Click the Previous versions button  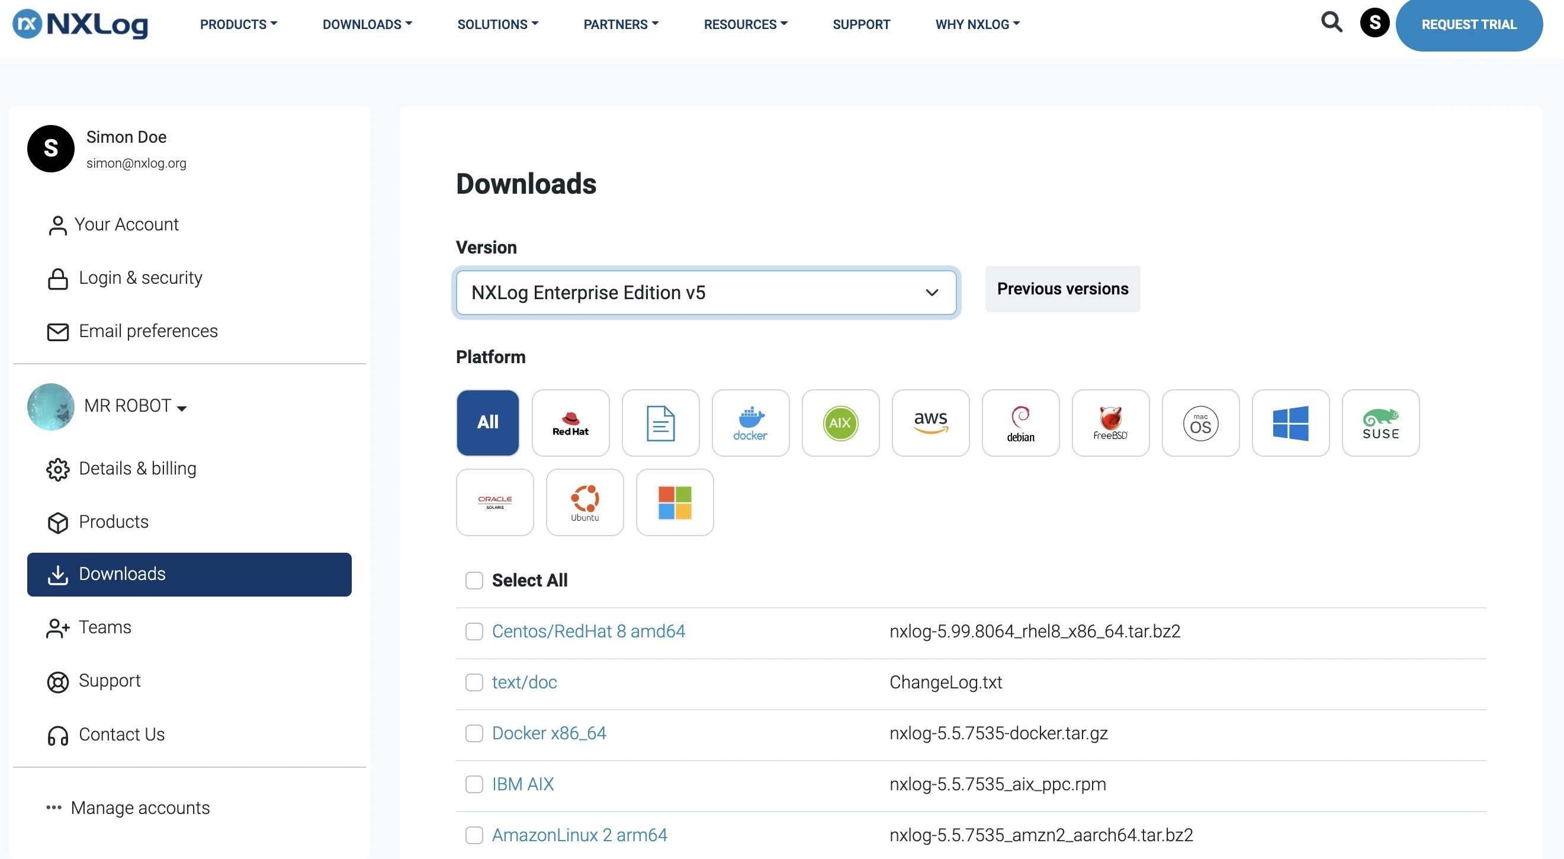click(x=1062, y=289)
